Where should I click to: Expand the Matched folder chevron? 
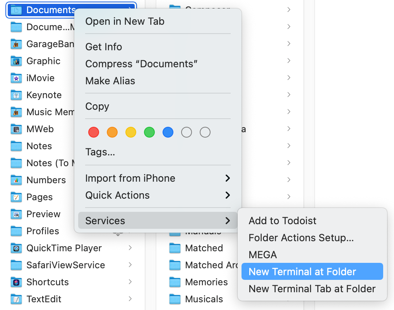coord(289,248)
